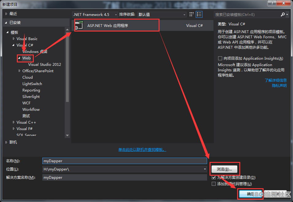Open the sort by default dropdown
293x202 pixels.
tap(162, 14)
